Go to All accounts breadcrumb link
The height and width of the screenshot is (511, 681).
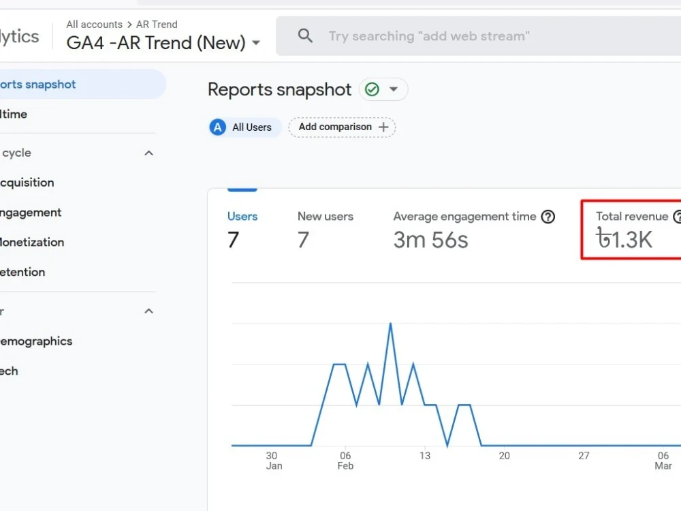(x=94, y=25)
